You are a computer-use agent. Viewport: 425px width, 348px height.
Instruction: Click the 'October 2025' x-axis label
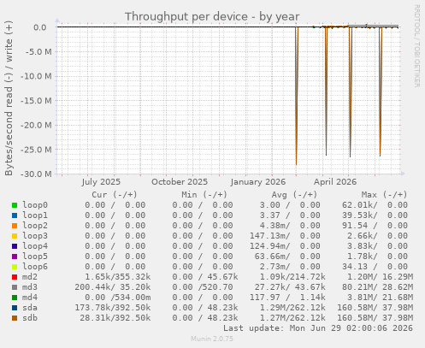[180, 182]
